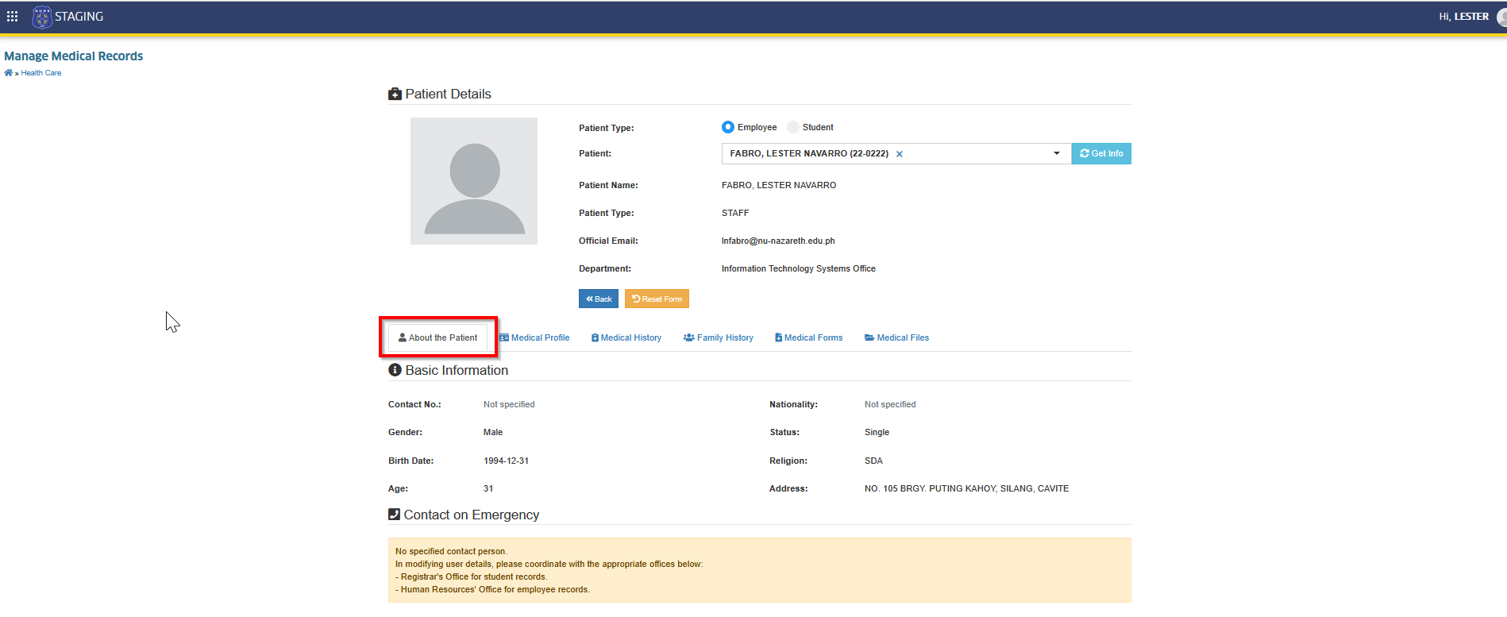
Task: Click the Manage Medical Records heading
Action: [x=74, y=56]
